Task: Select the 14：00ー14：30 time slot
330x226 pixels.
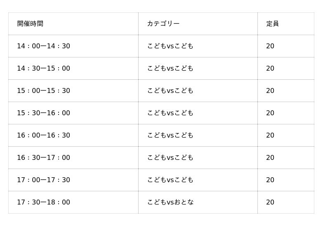Action: point(43,46)
